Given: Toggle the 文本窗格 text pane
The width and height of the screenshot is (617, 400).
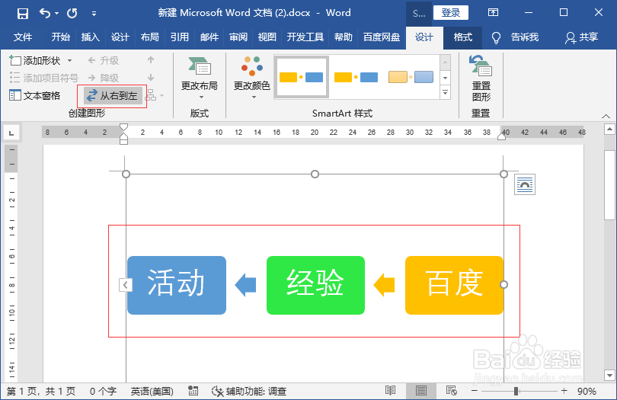Looking at the screenshot, I should point(34,96).
